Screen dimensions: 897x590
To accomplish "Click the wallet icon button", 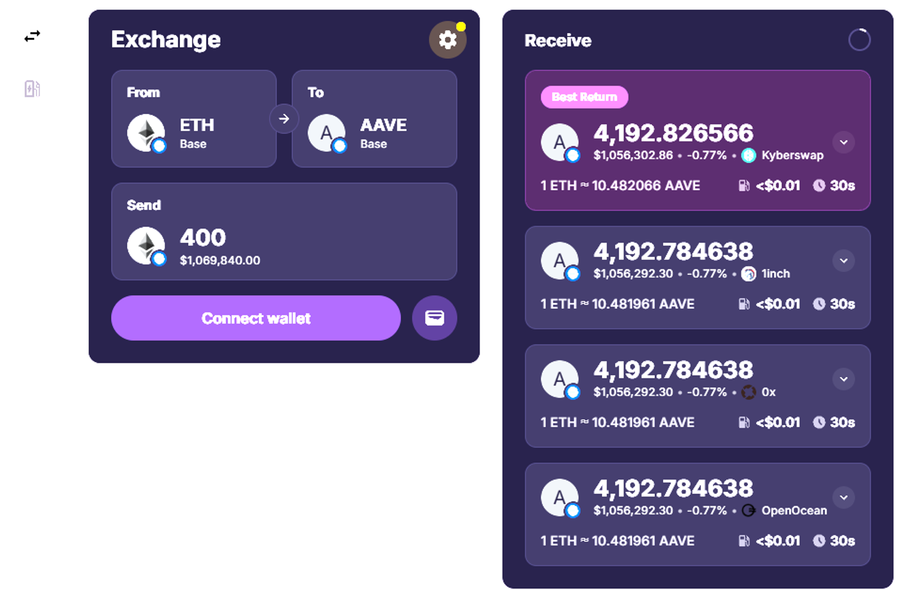I will click(x=434, y=318).
